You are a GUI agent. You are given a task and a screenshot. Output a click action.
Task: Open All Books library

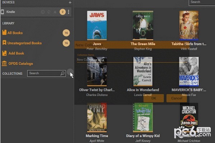pos(15,33)
